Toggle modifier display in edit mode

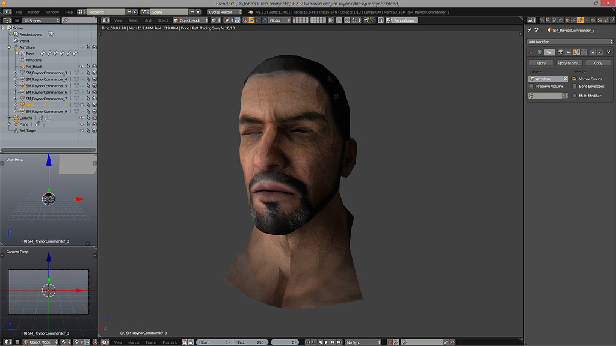pos(576,52)
